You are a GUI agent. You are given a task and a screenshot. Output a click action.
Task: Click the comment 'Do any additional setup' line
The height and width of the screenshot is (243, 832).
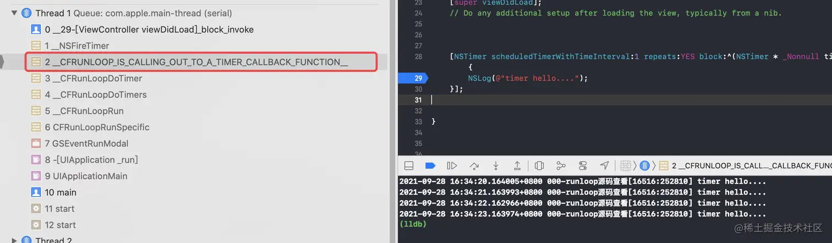point(616,13)
